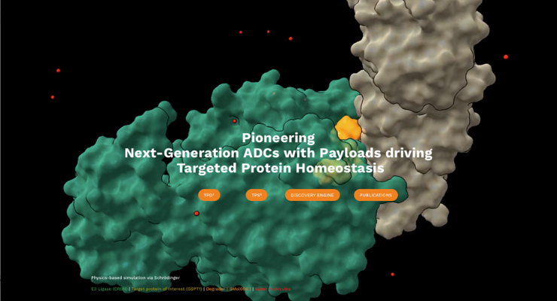Click the Targeted Protein Homeostasis headline line
Viewport: 557px width, 301px height.
click(x=280, y=168)
